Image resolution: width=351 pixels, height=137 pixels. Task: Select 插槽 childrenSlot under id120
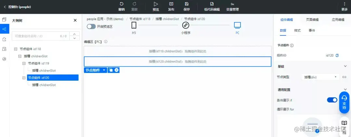click(44, 85)
